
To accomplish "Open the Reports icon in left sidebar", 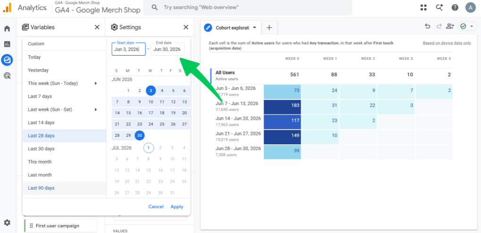I will (x=7, y=44).
